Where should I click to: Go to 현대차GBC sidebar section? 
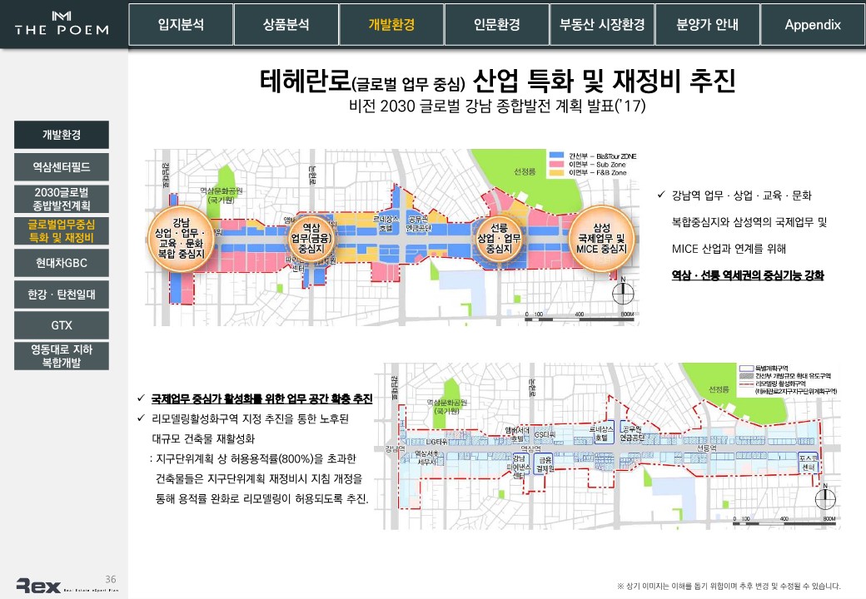(61, 263)
